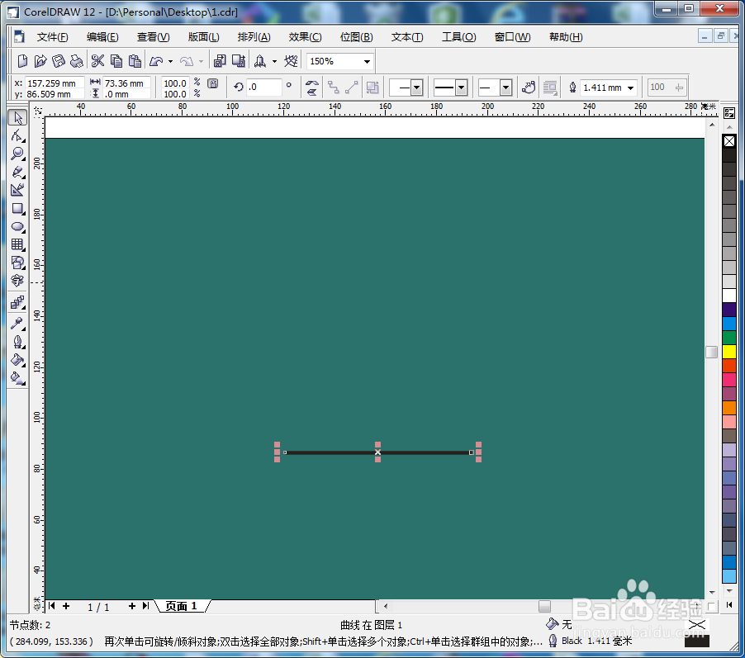
Task: Open the 效果(C) menu
Action: tap(305, 37)
